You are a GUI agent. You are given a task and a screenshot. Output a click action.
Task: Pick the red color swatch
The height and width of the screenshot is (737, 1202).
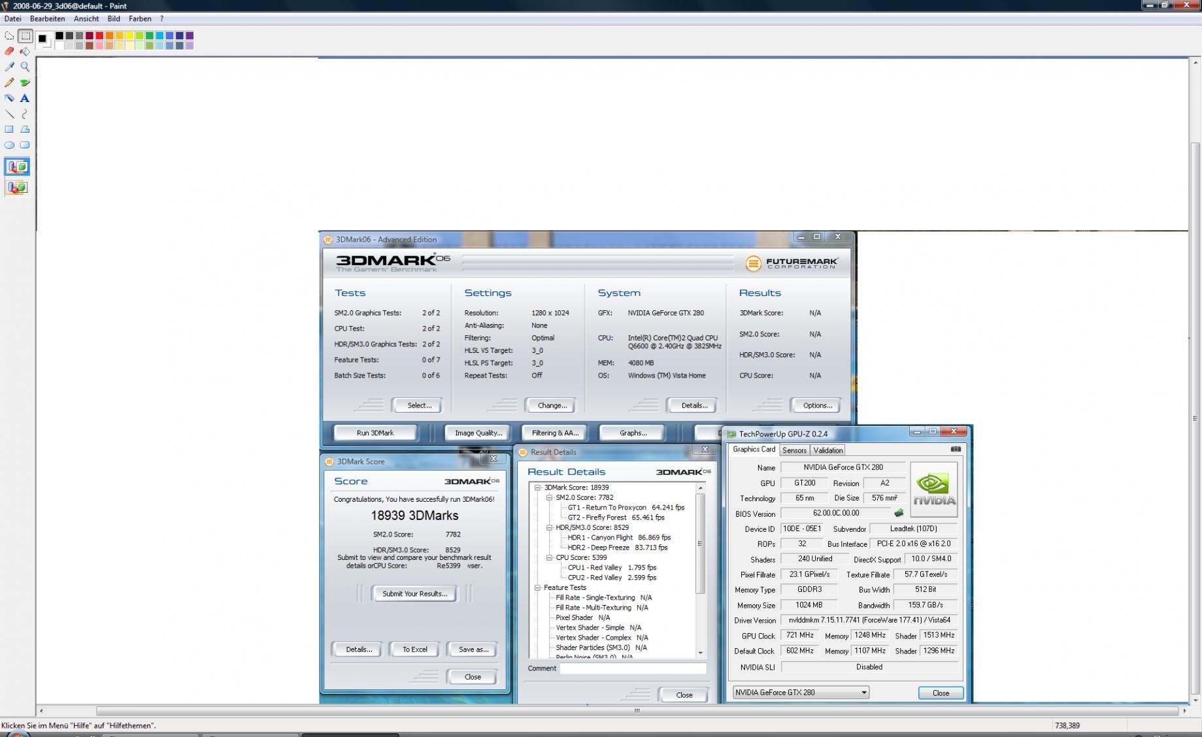(99, 36)
